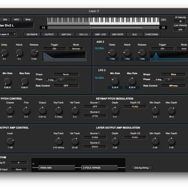This screenshot has width=188, height=188.
Task: Open the Source 2 dropdown set to ENV2
Action: [x=95, y=147]
